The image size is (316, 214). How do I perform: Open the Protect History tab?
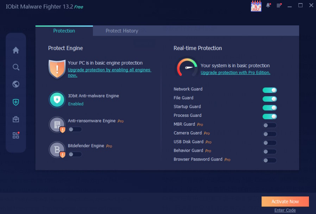(122, 31)
